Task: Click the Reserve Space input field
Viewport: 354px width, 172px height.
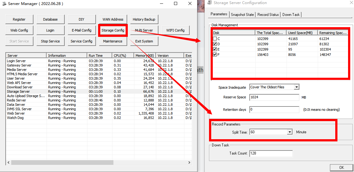Action: point(274,97)
